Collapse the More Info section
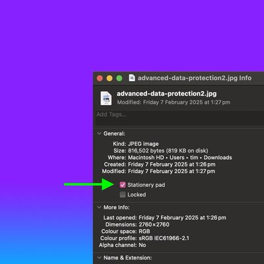 (x=99, y=207)
